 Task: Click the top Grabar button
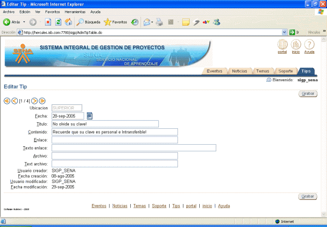pyautogui.click(x=308, y=94)
